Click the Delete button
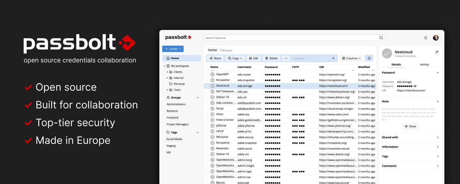460x184 pixels. pos(271,58)
